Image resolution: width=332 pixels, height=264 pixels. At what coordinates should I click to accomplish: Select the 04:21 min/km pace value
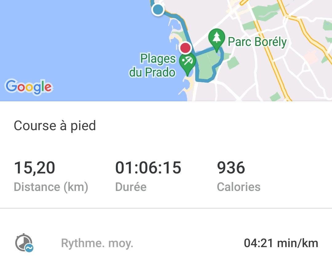coord(281,243)
